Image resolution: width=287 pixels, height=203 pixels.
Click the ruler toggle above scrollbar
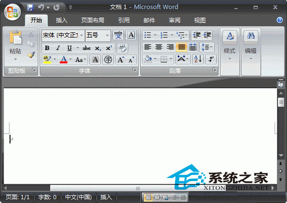[281, 84]
